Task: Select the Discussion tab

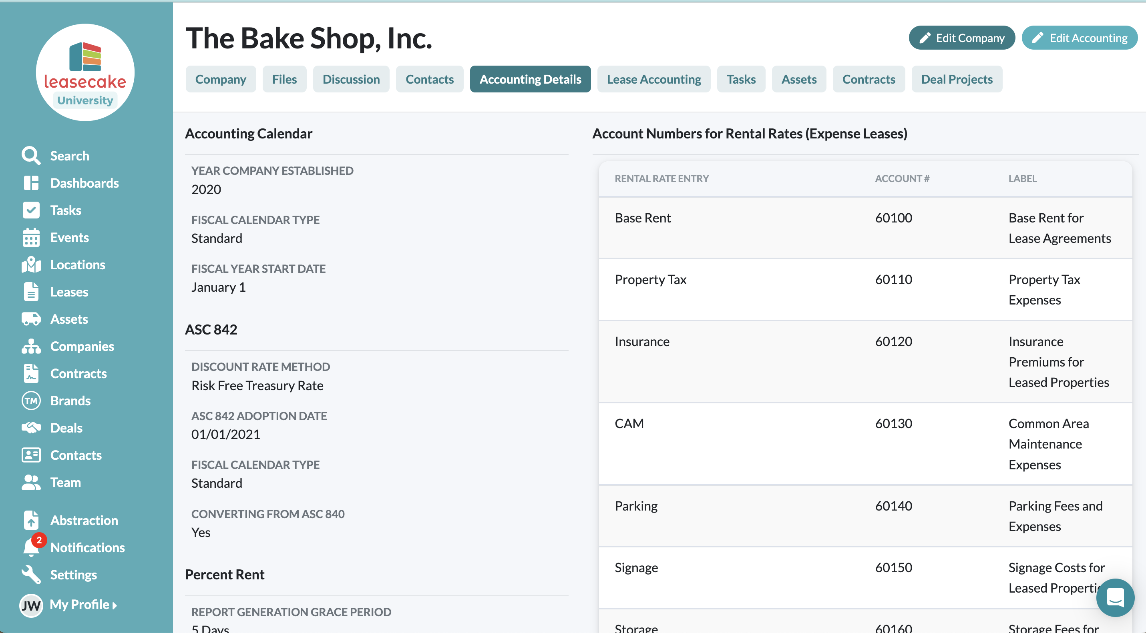Action: [x=351, y=79]
